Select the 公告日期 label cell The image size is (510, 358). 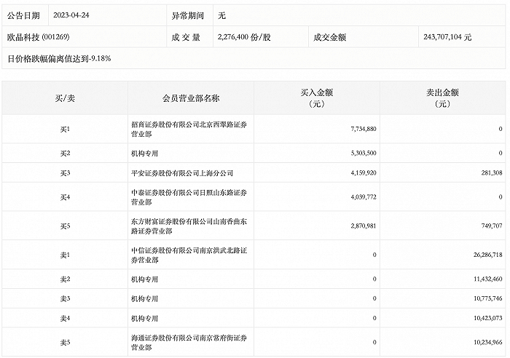tap(23, 15)
